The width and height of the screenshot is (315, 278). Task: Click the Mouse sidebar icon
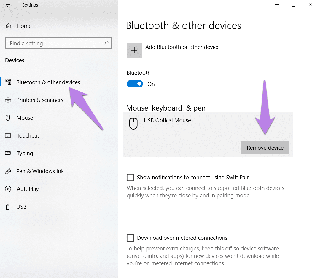[x=8, y=118]
